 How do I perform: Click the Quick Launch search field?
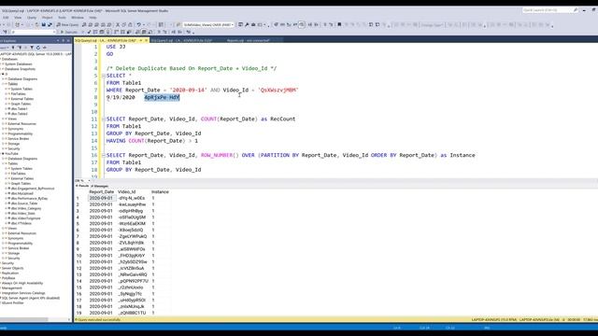point(550,10)
